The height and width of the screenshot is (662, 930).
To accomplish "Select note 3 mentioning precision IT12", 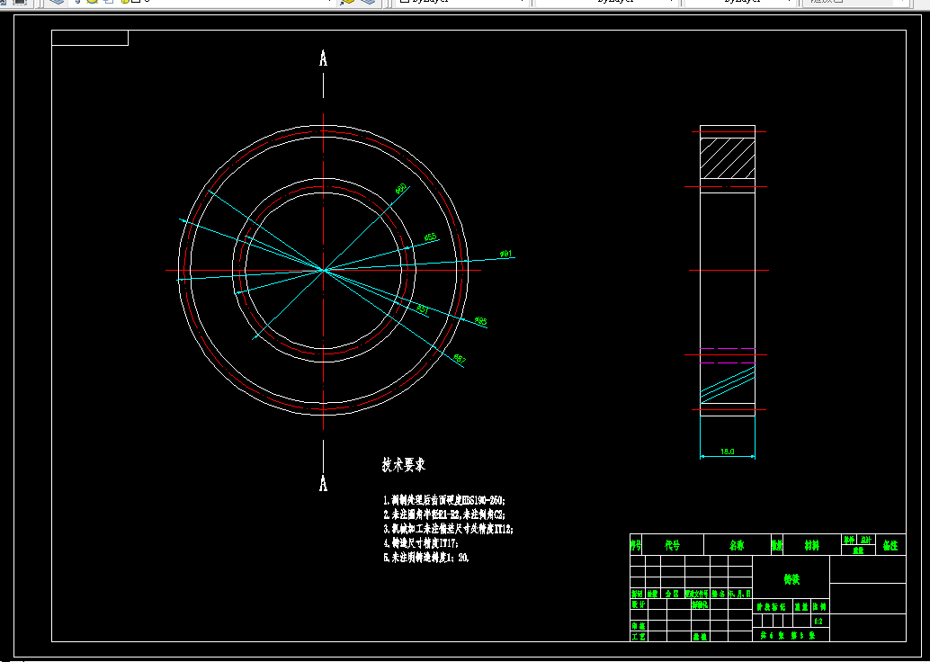I will point(449,529).
